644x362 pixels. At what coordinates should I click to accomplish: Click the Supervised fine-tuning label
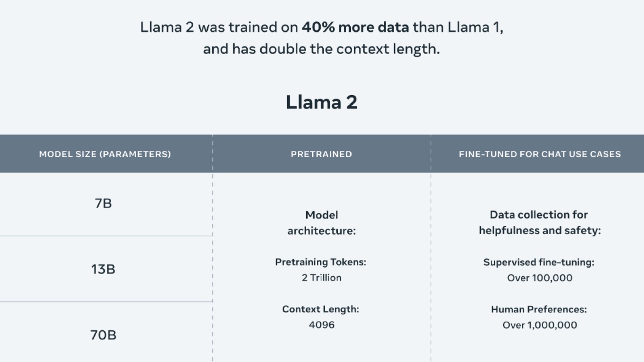click(539, 262)
